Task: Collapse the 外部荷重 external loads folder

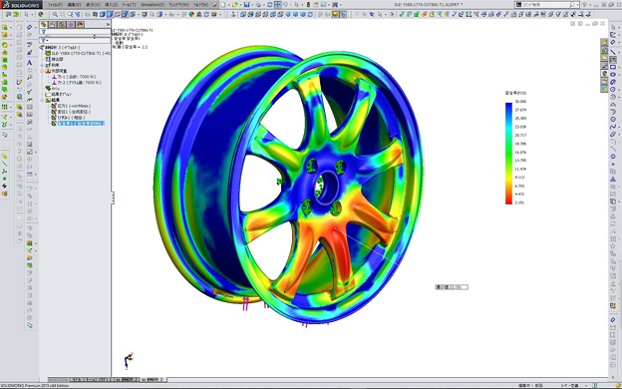Action: (x=43, y=71)
